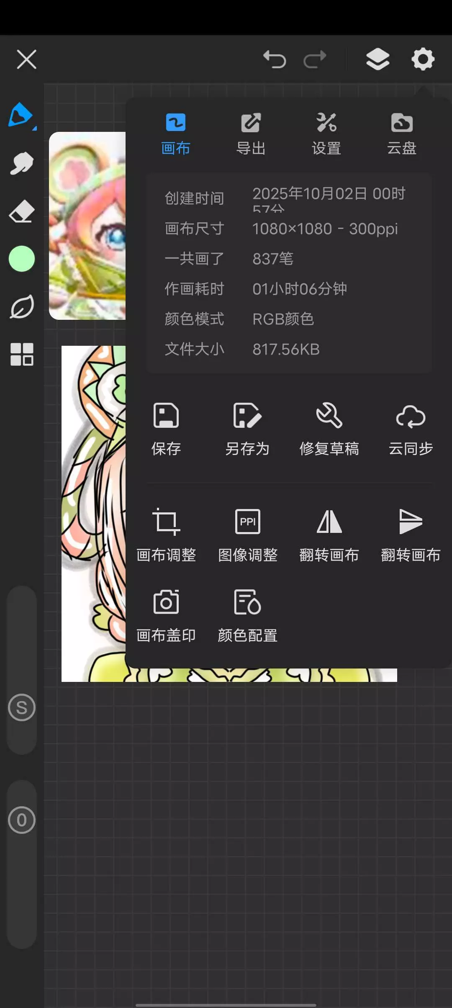Select the eraser tool
The image size is (452, 1008).
21,211
